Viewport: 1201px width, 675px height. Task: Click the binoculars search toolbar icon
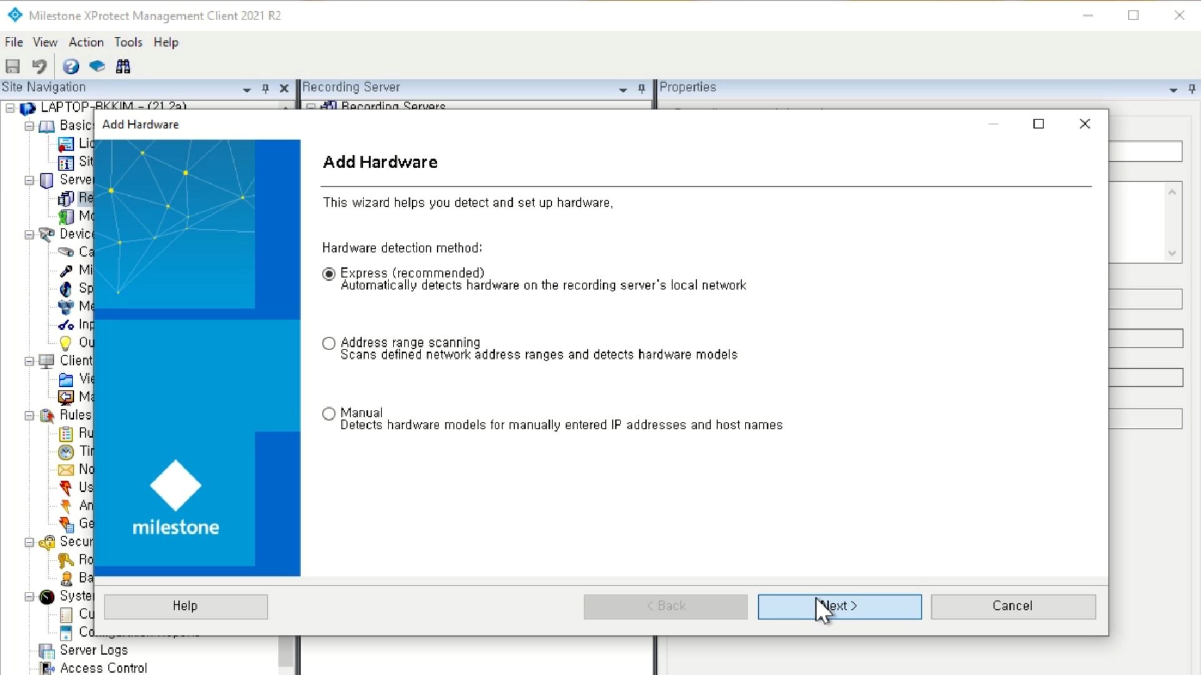point(123,66)
